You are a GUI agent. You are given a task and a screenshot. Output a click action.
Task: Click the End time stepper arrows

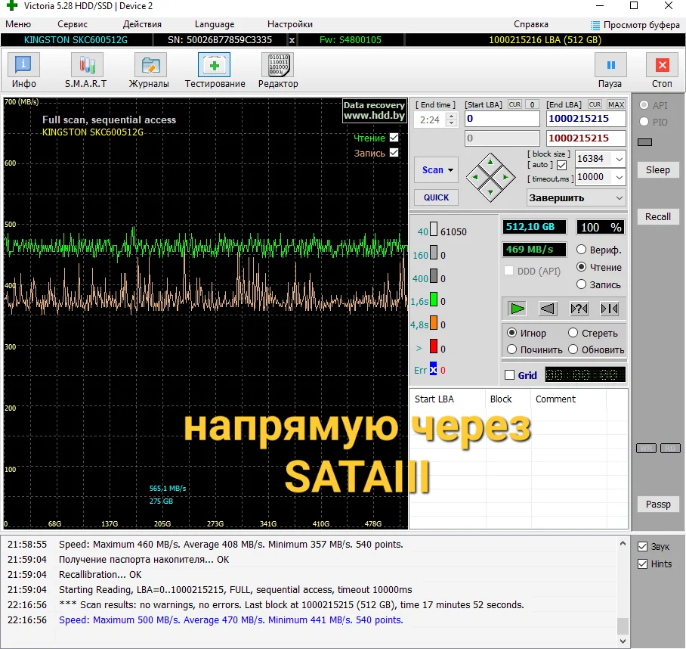click(x=452, y=119)
